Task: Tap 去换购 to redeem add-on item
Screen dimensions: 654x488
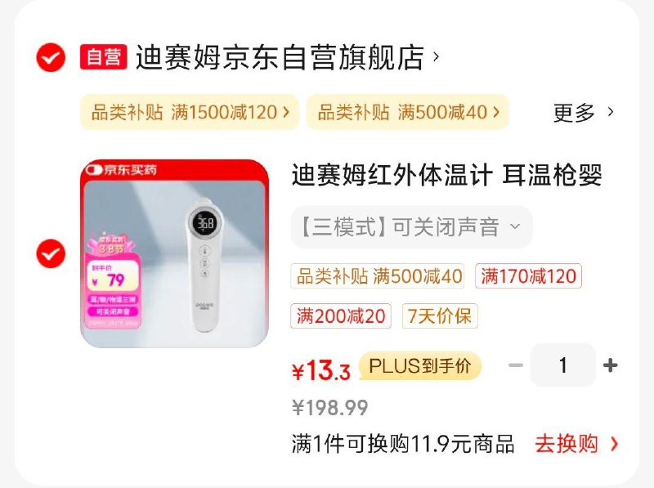Action: click(x=576, y=444)
